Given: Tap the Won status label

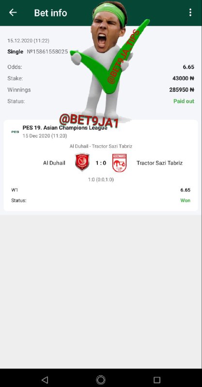Looking at the screenshot, I should click(185, 200).
